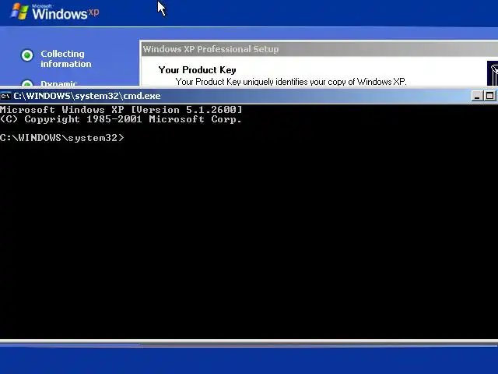Open the cmd.exe title bar system icon

[5, 96]
